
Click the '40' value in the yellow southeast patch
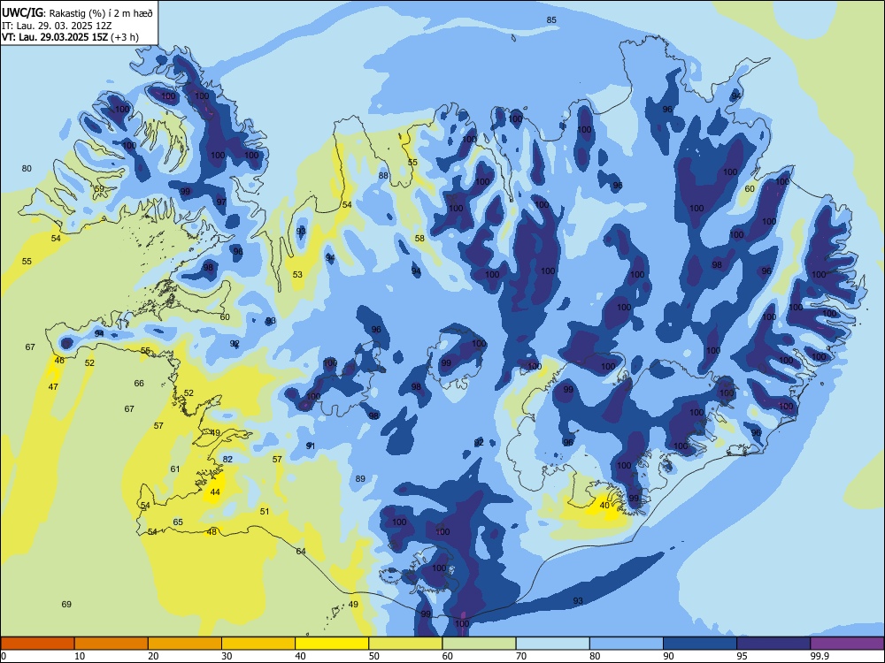tap(604, 505)
